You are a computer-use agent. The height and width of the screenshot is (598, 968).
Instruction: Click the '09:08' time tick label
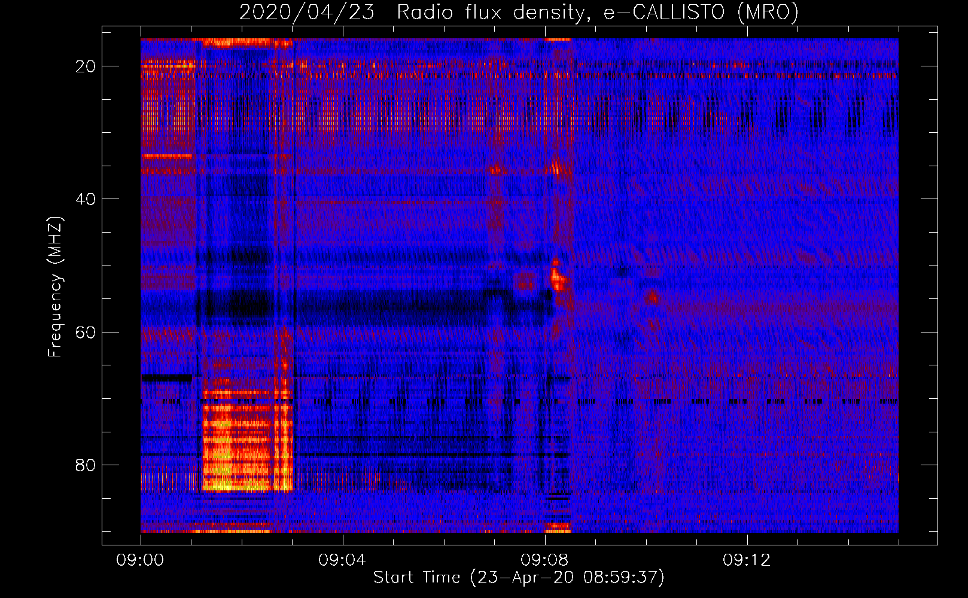[x=544, y=560]
